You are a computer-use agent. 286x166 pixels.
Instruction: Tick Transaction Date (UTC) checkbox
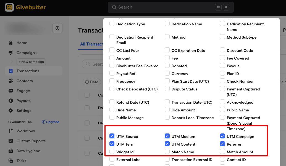pyautogui.click(x=167, y=102)
